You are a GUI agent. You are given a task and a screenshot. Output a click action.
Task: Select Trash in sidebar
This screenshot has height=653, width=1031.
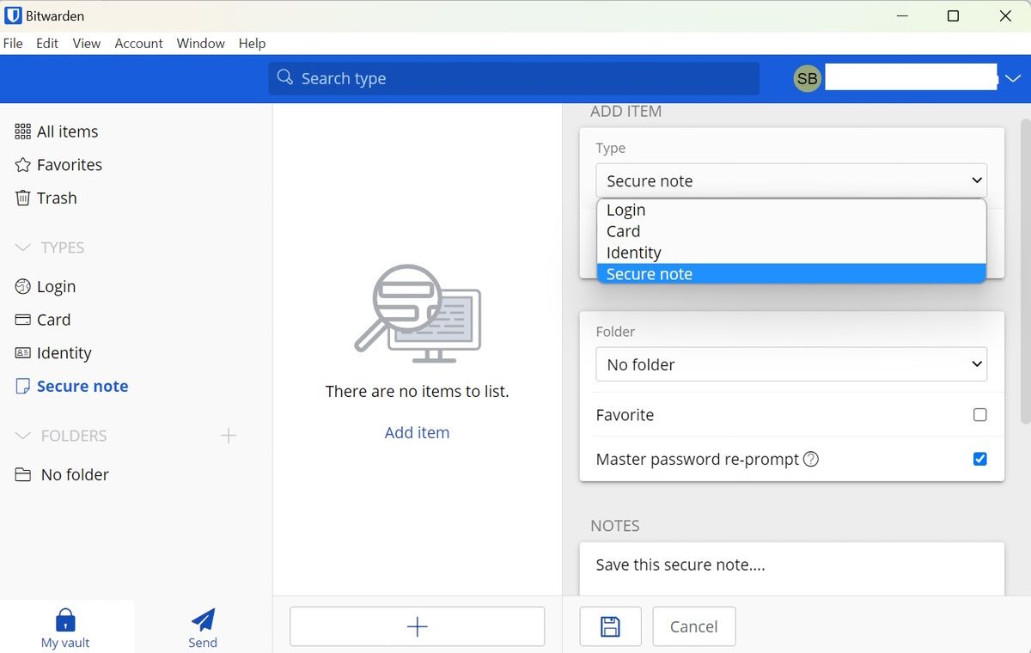point(57,198)
